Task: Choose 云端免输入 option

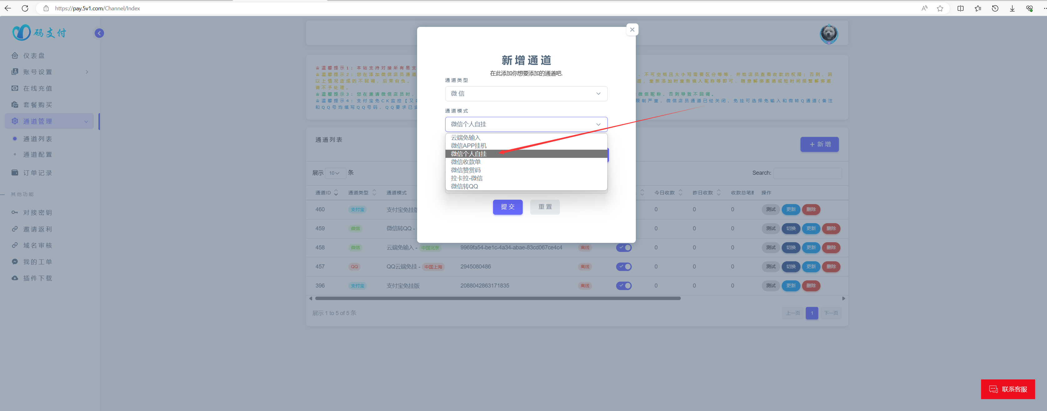Action: click(526, 138)
